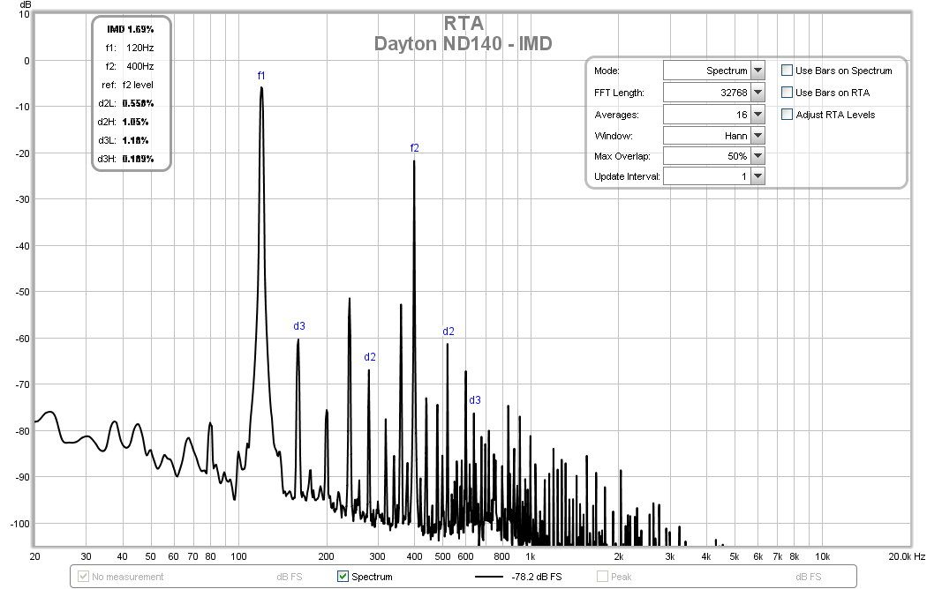Click the f1 peak marker label
927x589 pixels.
(x=261, y=76)
